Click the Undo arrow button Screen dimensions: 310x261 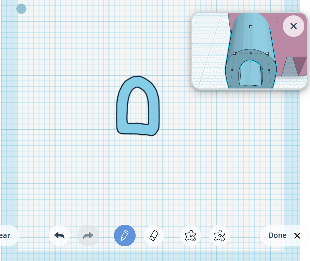pyautogui.click(x=59, y=236)
